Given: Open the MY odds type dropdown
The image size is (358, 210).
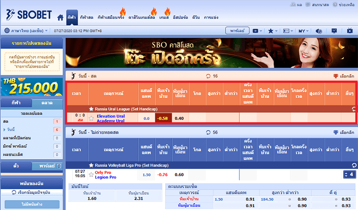Looking at the screenshot, I should 303,31.
